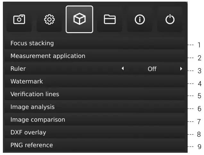Open the information icon
Screen dimensions: 204x155
coord(140,20)
